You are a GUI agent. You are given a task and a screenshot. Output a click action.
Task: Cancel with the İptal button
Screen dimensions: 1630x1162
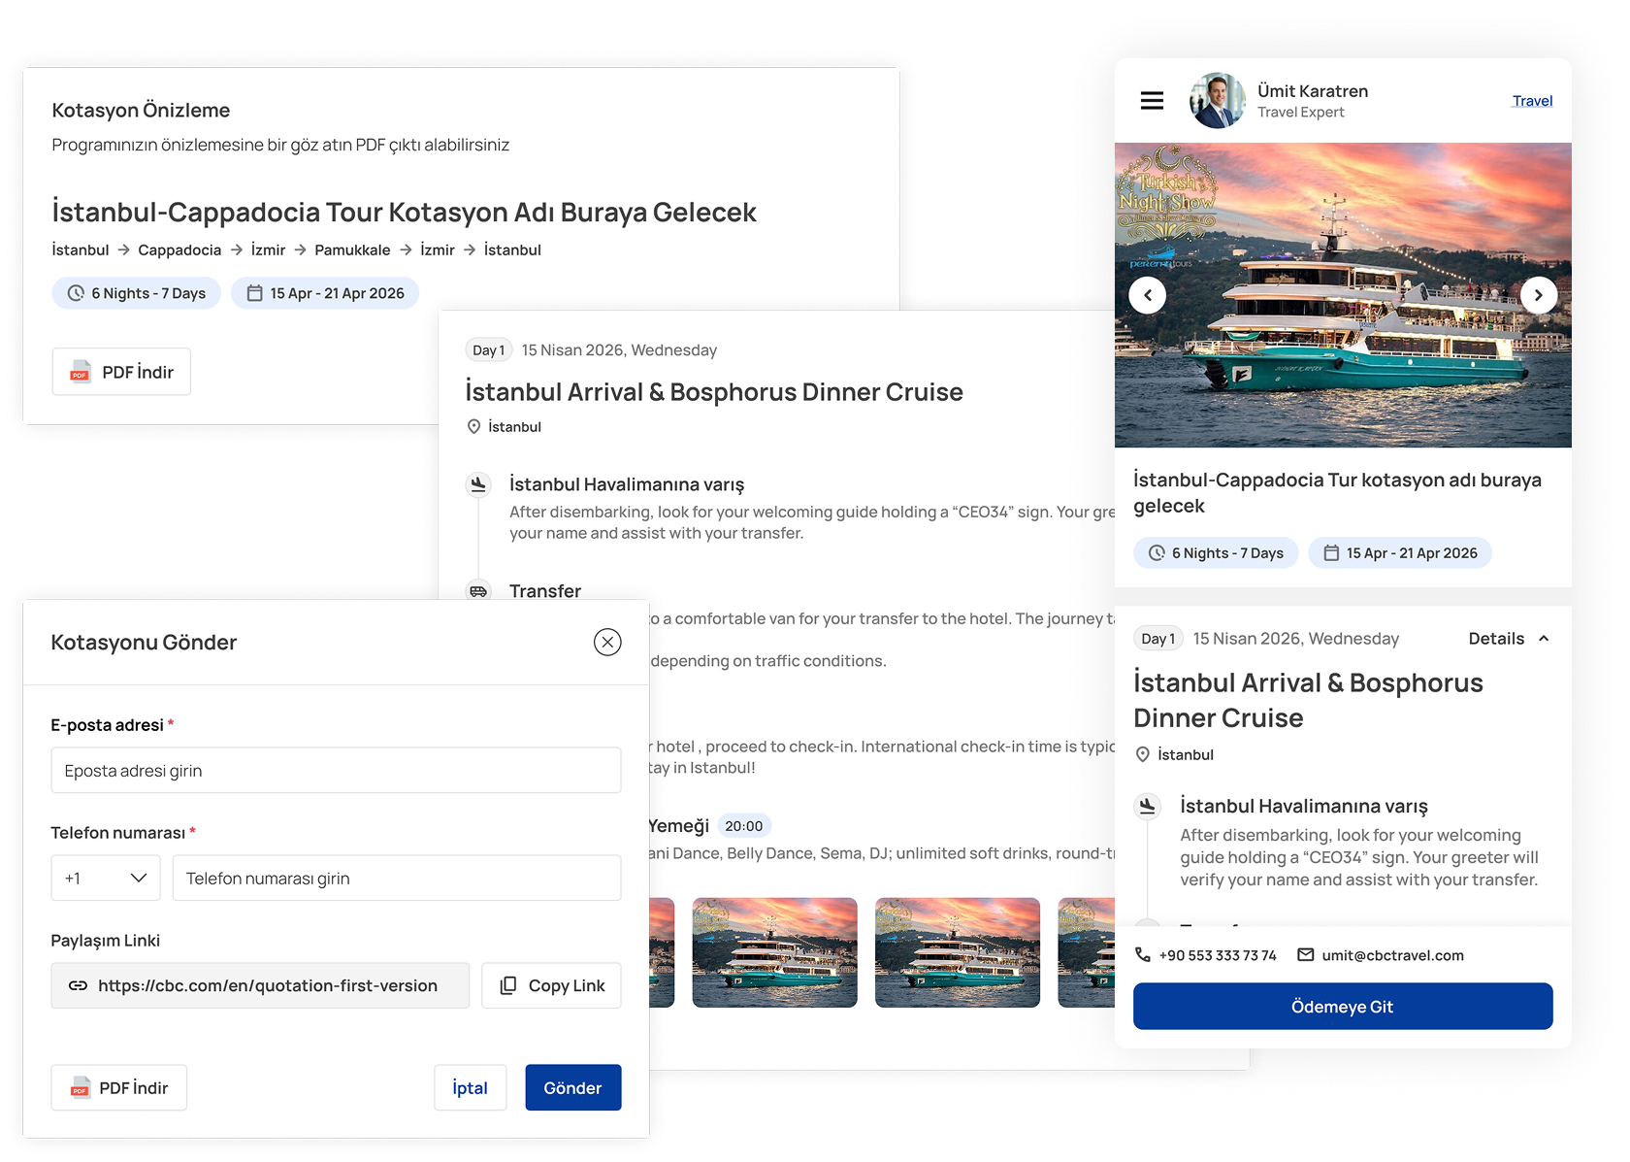(x=470, y=1087)
